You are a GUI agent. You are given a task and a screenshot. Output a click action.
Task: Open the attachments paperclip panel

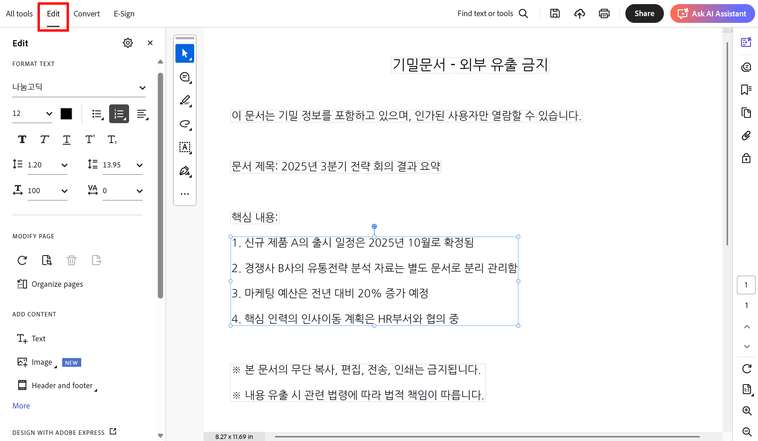(746, 135)
